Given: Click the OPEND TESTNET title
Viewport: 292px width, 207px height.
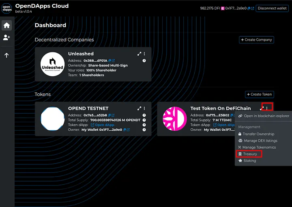Looking at the screenshot, I should pos(88,108).
